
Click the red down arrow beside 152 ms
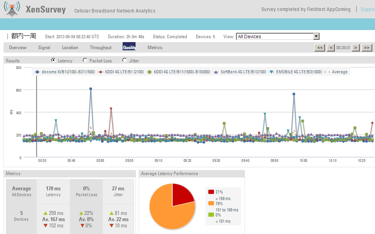tap(45, 226)
